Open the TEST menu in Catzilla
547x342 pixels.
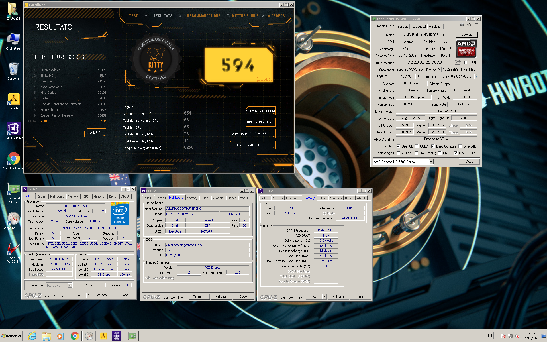point(133,16)
